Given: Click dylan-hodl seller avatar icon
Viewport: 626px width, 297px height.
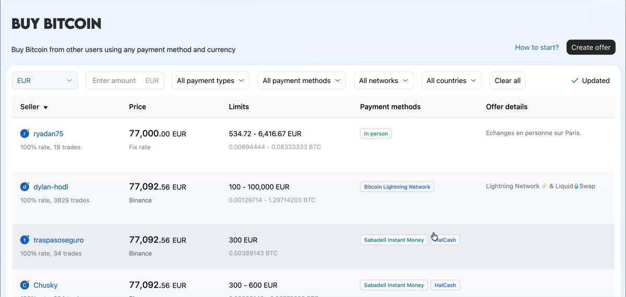Looking at the screenshot, I should tap(25, 187).
